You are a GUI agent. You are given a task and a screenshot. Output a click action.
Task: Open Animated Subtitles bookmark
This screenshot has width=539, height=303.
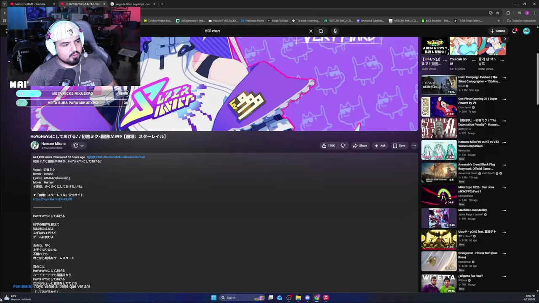point(370,21)
